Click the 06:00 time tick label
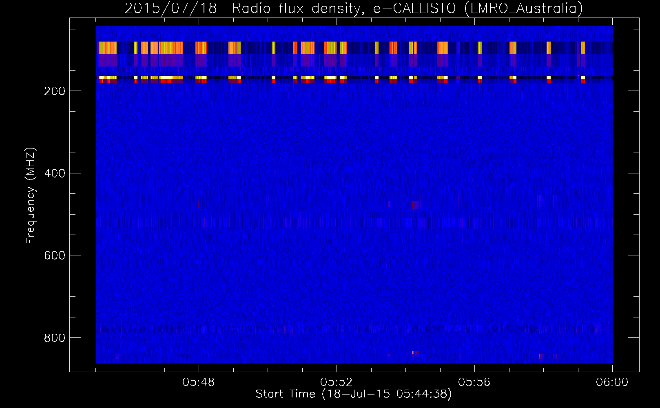This screenshot has width=660, height=408. pyautogui.click(x=612, y=382)
